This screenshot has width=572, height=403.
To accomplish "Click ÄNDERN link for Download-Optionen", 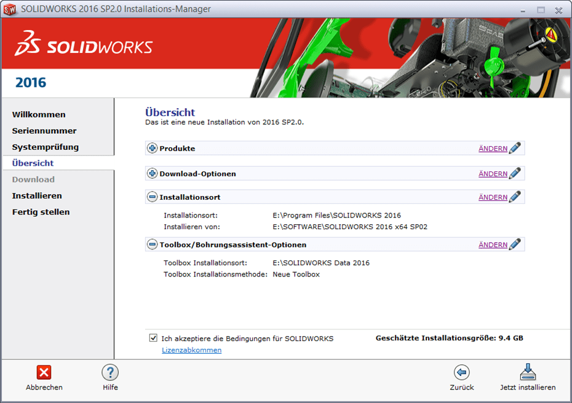I will 493,174.
